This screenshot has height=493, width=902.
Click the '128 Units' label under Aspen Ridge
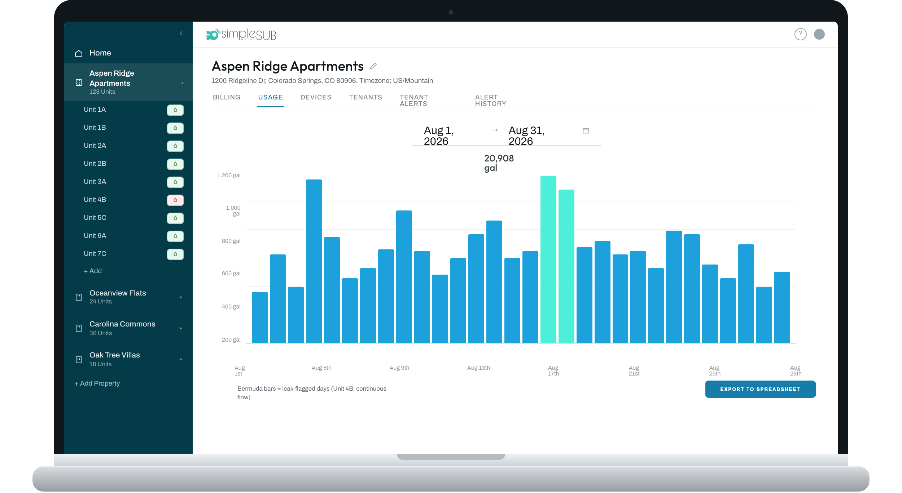coord(102,92)
